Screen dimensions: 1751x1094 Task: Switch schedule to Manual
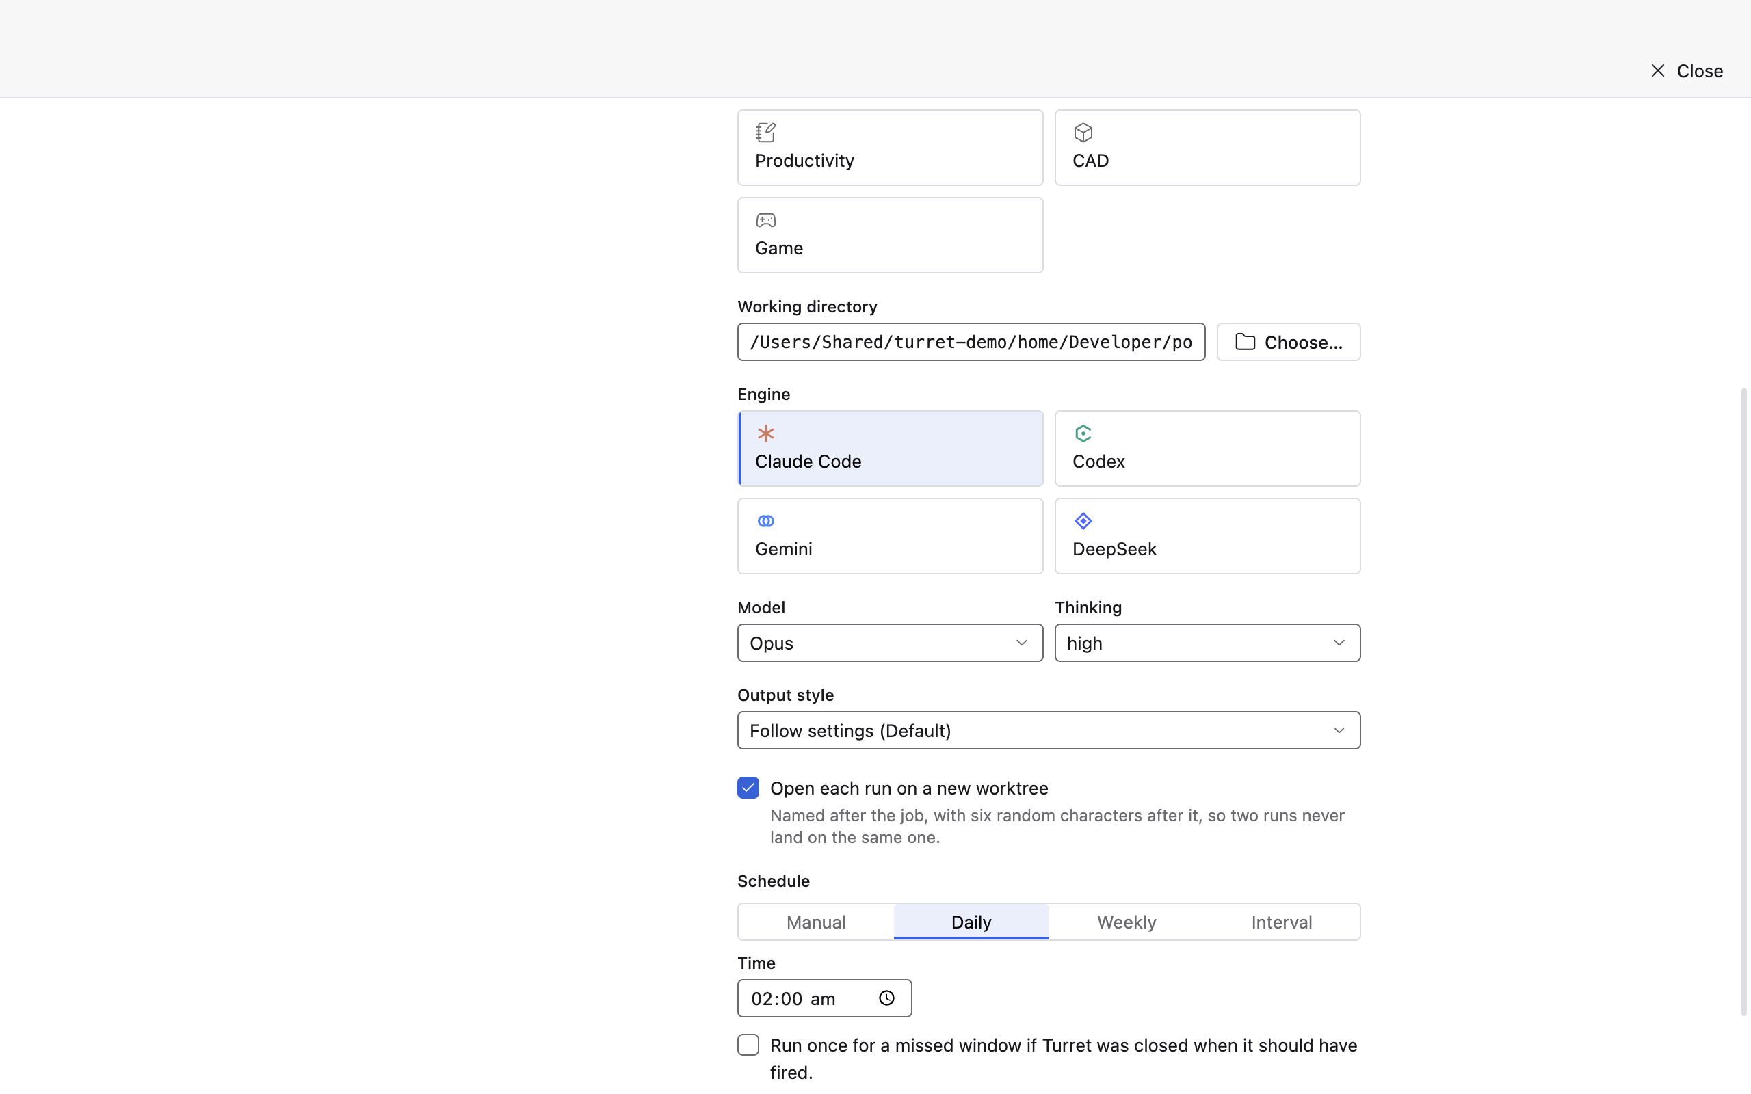click(x=816, y=922)
